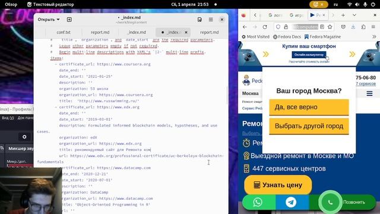The width and height of the screenshot is (380, 214).
Task: Close the active Firefox tab
Action: 324,15
